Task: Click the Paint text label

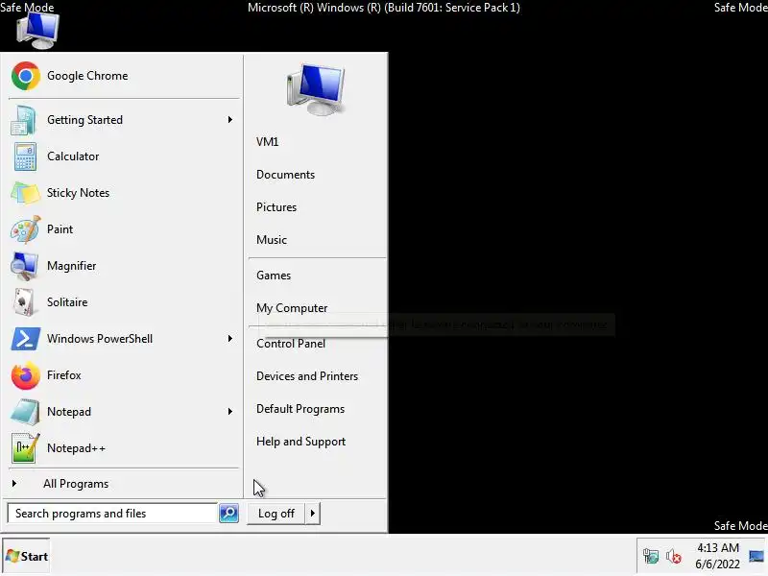Action: point(60,229)
